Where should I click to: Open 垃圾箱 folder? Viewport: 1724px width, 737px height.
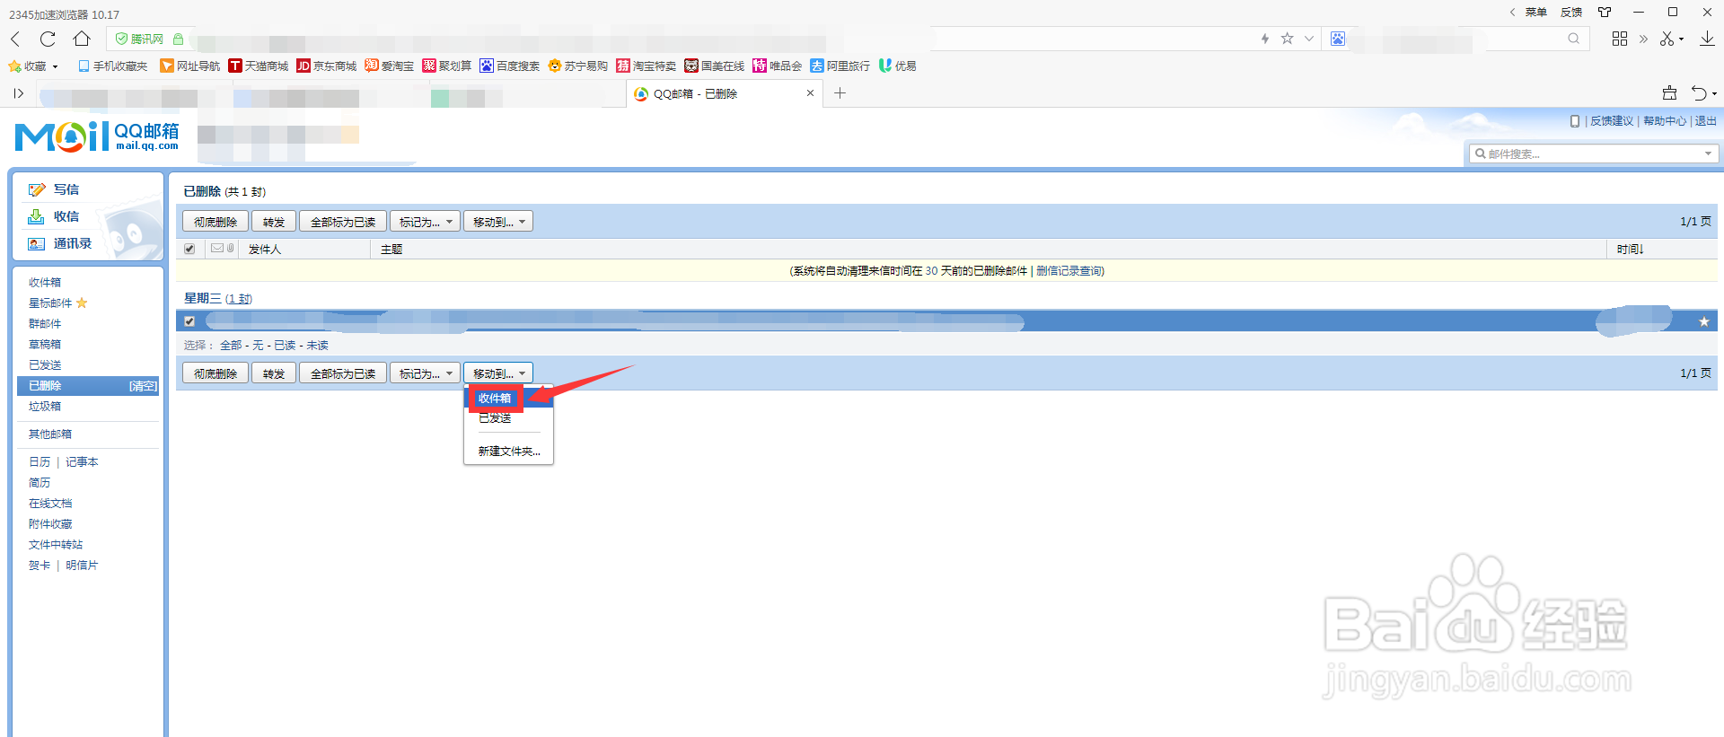pyautogui.click(x=45, y=407)
